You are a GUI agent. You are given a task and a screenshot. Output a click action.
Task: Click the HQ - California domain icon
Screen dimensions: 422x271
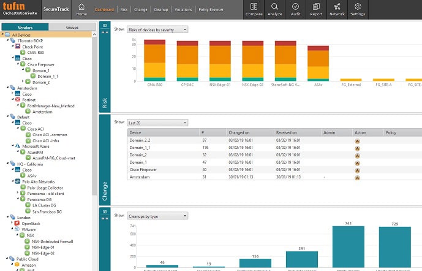[x=12, y=164]
